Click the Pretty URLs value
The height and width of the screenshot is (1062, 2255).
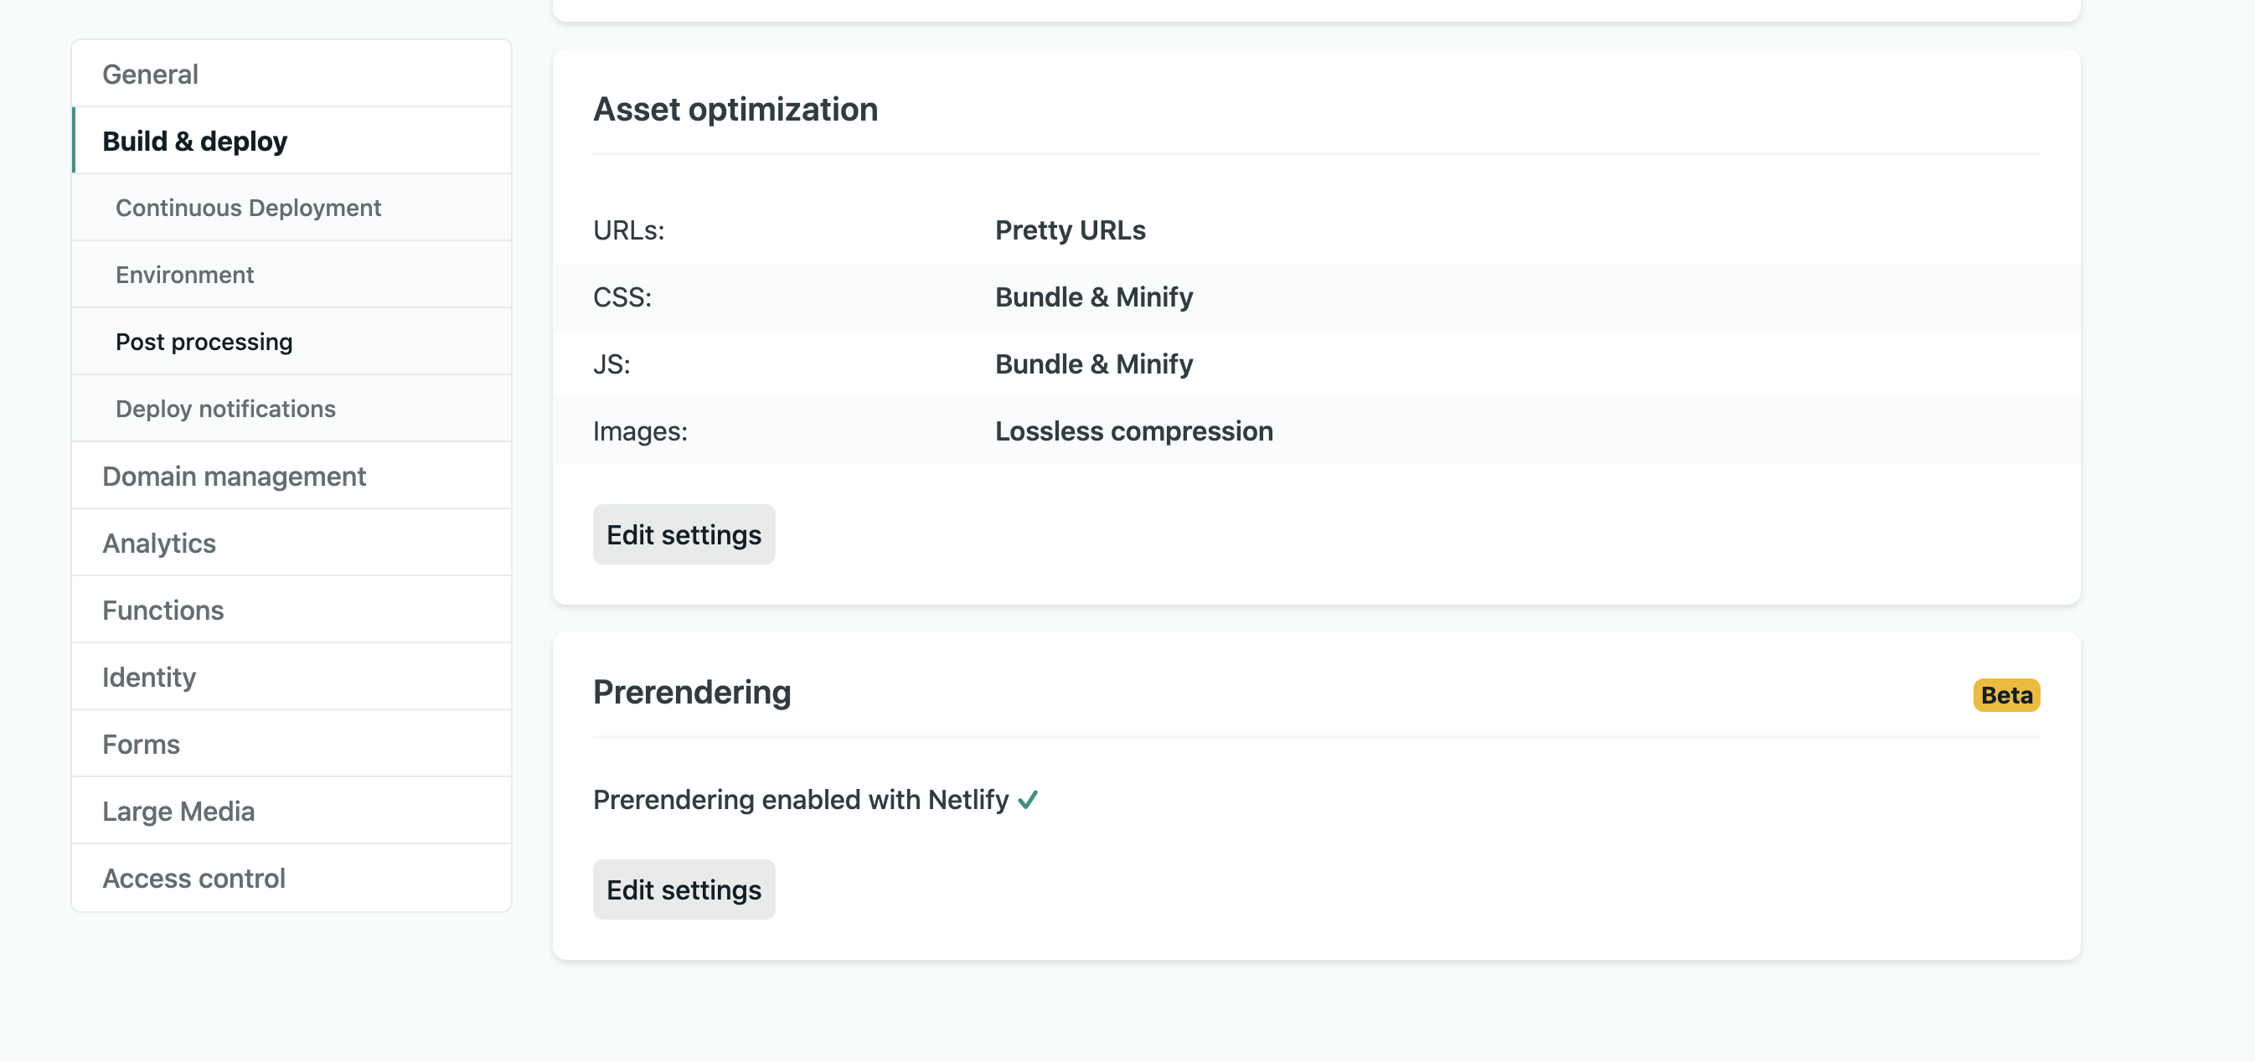(x=1070, y=230)
